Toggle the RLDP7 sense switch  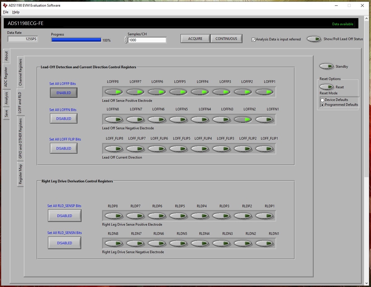[135, 216]
